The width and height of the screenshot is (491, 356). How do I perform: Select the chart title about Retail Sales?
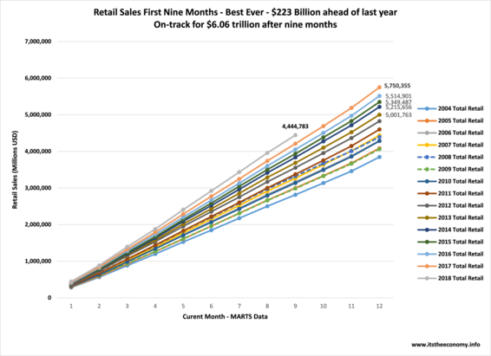click(x=245, y=18)
